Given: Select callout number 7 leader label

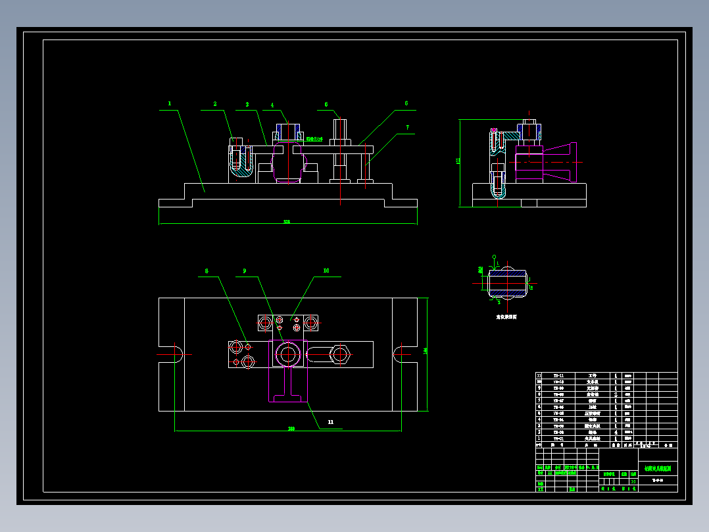Looking at the screenshot, I should (407, 128).
